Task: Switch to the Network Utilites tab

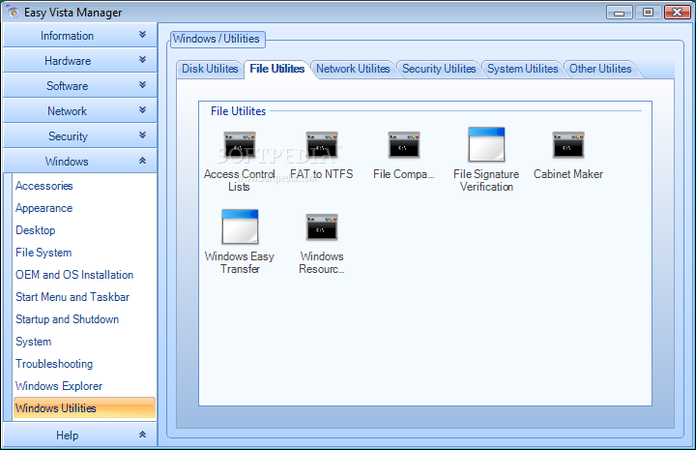Action: [x=353, y=69]
